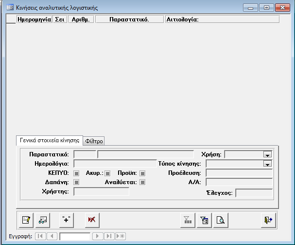Click the Παραστατικό column header

coord(129,20)
